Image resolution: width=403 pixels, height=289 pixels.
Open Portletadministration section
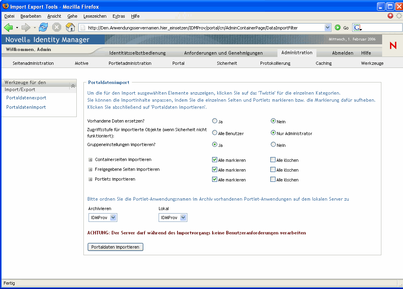pyautogui.click(x=130, y=63)
